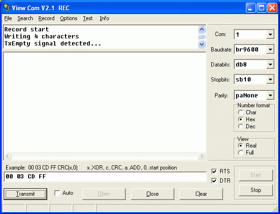Open the Record menu
Viewport: 280px width, 214px height.
coord(46,18)
